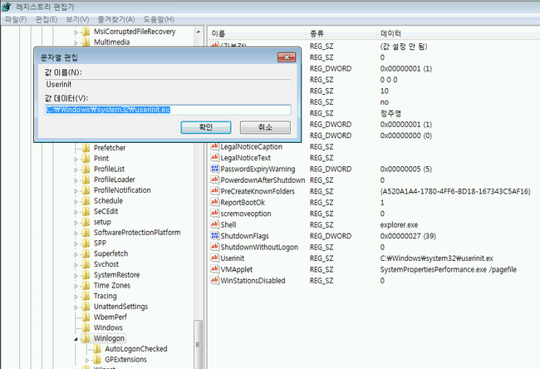Select the Multimedia folder icon
The height and width of the screenshot is (369, 540).
(86, 42)
